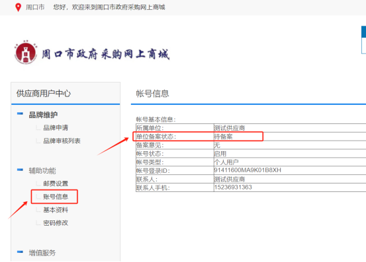Collapse the 品牌维护 section minus icon
The width and height of the screenshot is (366, 262).
coord(20,114)
